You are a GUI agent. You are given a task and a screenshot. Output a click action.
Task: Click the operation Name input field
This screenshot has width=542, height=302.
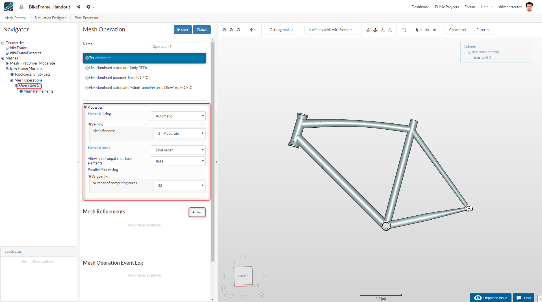177,46
